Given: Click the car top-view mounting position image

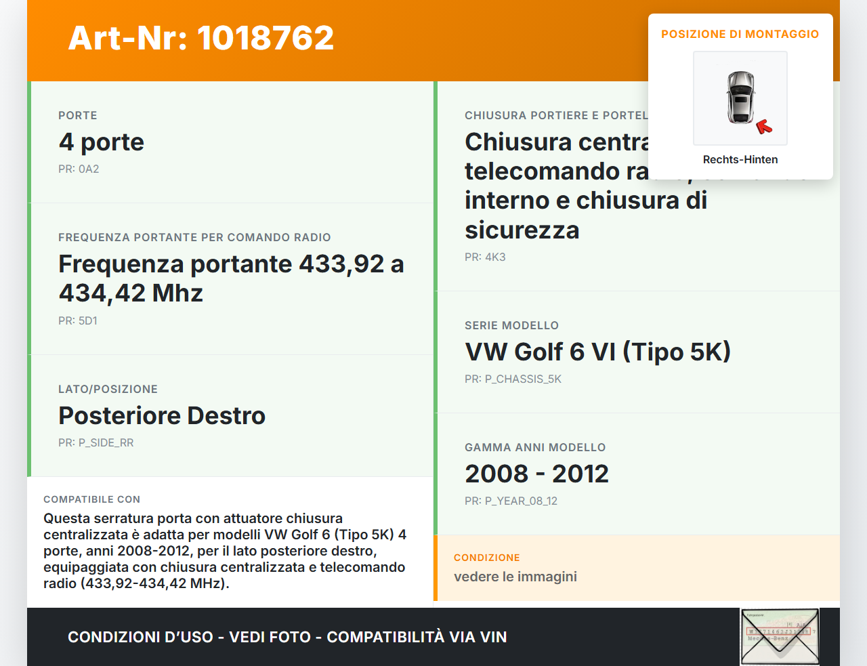Looking at the screenshot, I should click(x=740, y=98).
